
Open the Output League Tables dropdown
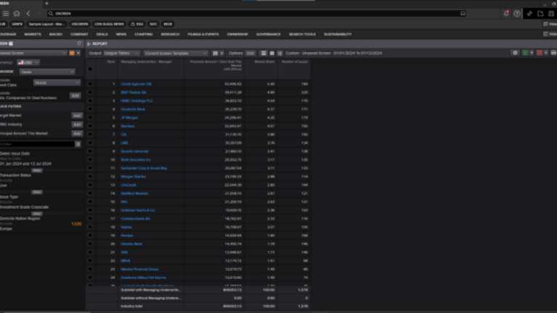(x=121, y=53)
